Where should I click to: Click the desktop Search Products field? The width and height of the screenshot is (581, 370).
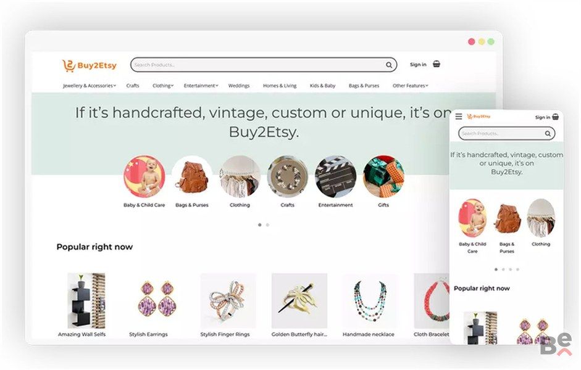[264, 65]
